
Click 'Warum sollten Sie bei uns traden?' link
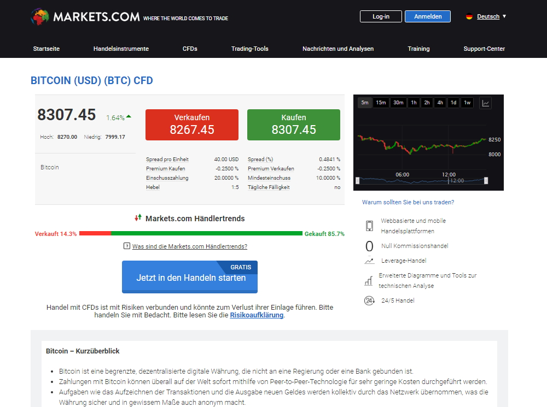[408, 202]
